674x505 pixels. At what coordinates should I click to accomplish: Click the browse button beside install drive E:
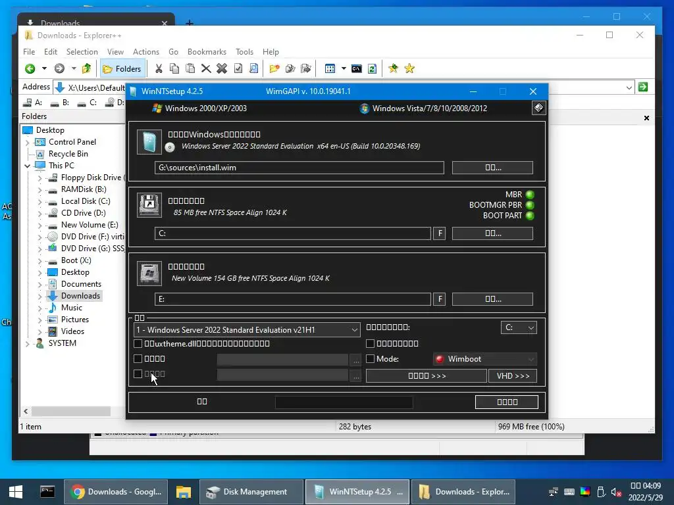(x=492, y=299)
